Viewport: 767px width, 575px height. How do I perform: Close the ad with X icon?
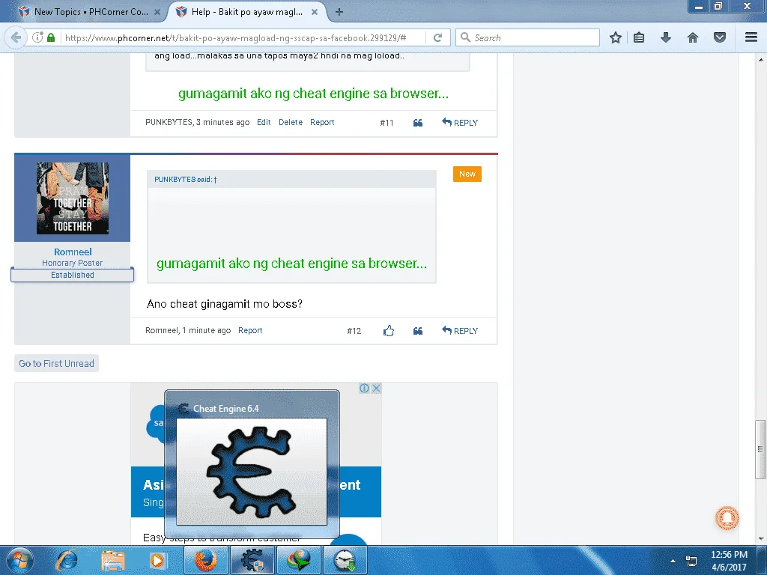coord(376,389)
